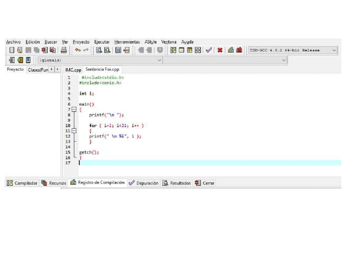
Task: Click the 'getch();' code line
Action: pyautogui.click(x=89, y=152)
